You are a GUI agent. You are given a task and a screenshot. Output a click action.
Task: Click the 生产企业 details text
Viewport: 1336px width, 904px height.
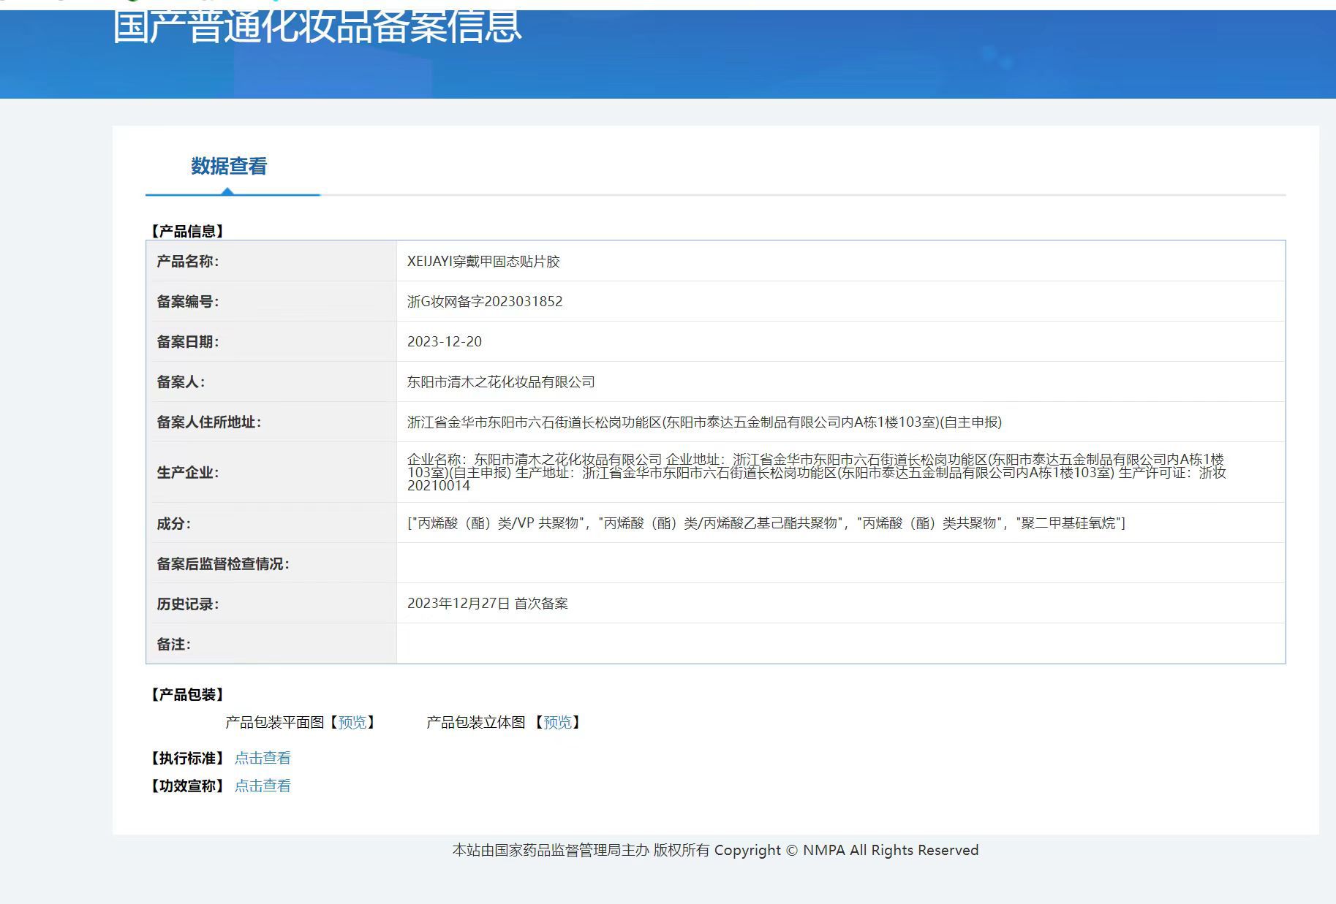[x=817, y=472]
